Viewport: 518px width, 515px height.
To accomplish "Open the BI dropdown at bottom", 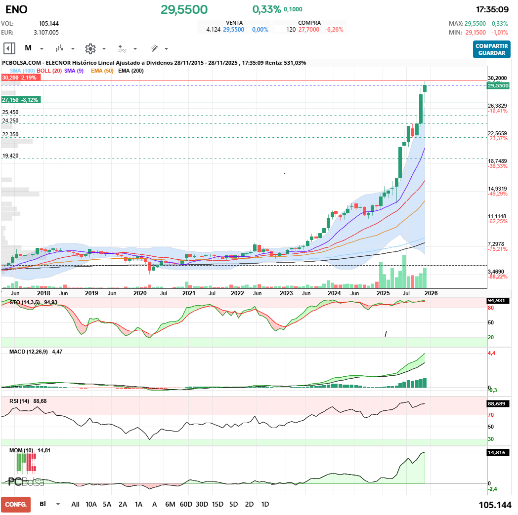I will point(58,504).
